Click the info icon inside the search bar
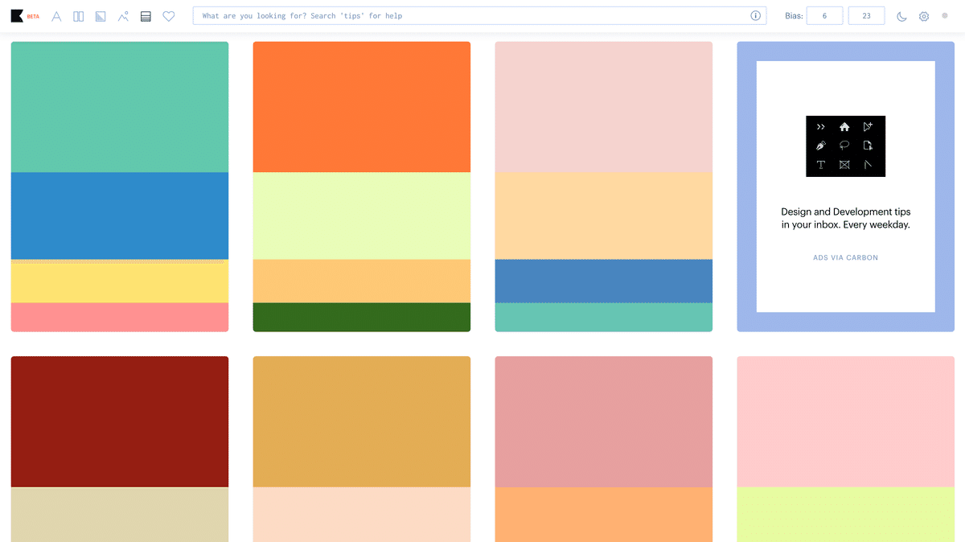 tap(756, 15)
